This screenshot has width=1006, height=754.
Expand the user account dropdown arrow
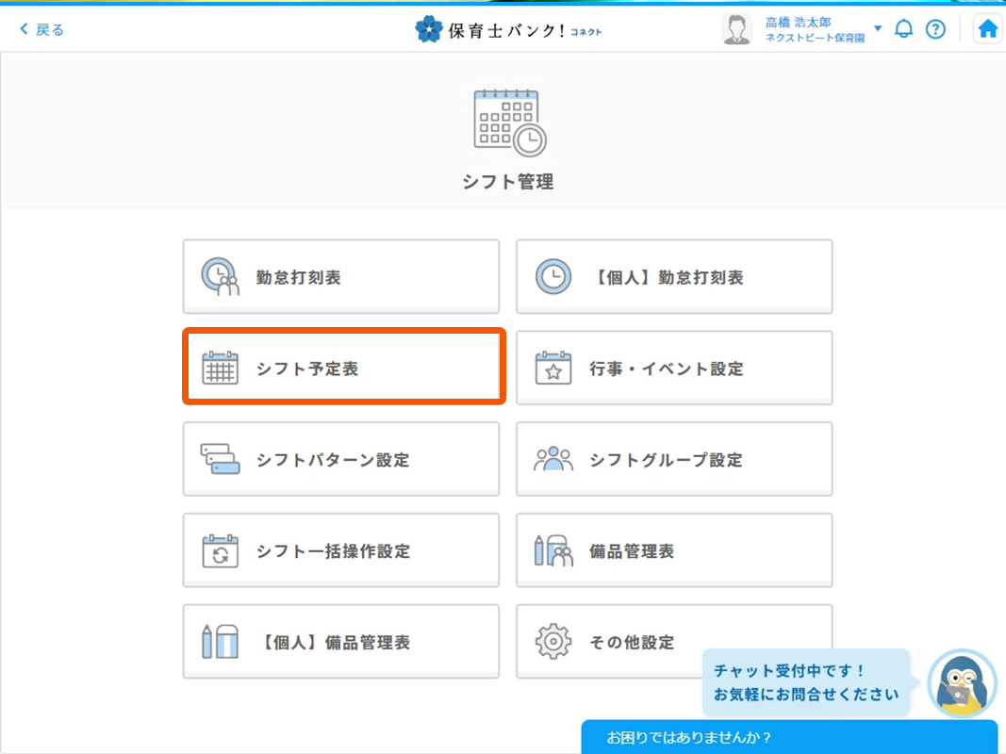pyautogui.click(x=877, y=28)
